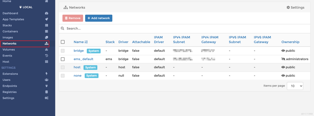Click the App Templates rocket icon
314x116 pixels.
pyautogui.click(x=47, y=19)
